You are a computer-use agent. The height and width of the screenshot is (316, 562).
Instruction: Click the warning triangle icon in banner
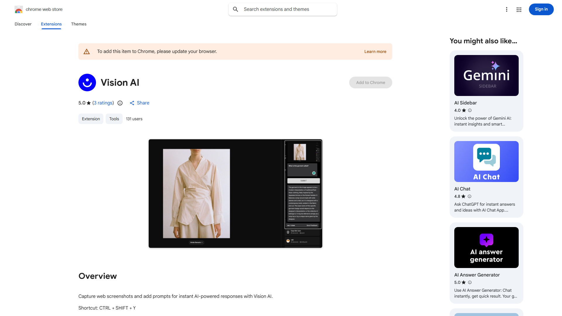tap(87, 51)
